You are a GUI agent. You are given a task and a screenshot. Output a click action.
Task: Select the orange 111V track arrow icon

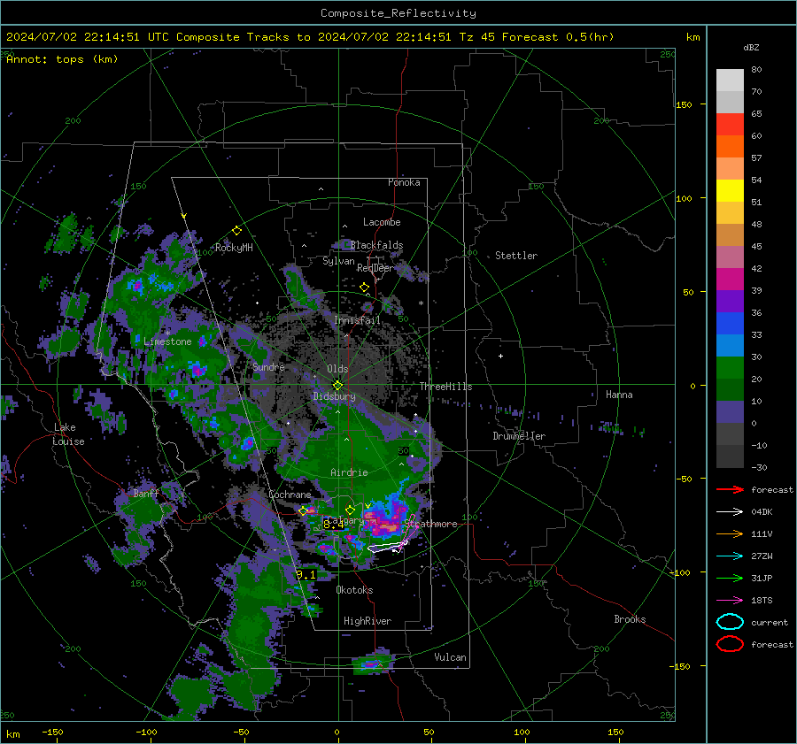coord(730,533)
